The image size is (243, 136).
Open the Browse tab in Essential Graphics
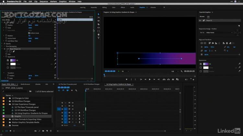click(202, 16)
